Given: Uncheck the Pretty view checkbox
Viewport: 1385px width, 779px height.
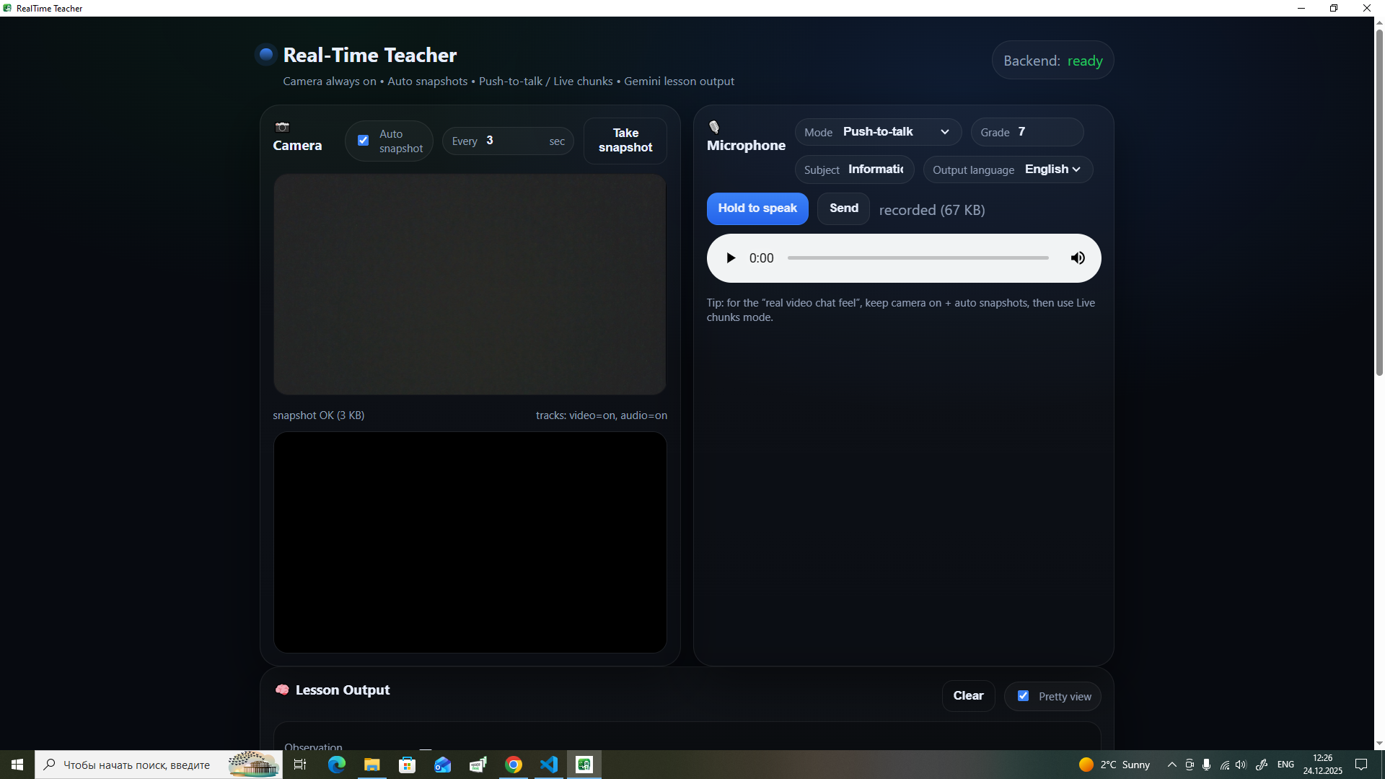Looking at the screenshot, I should (1023, 696).
